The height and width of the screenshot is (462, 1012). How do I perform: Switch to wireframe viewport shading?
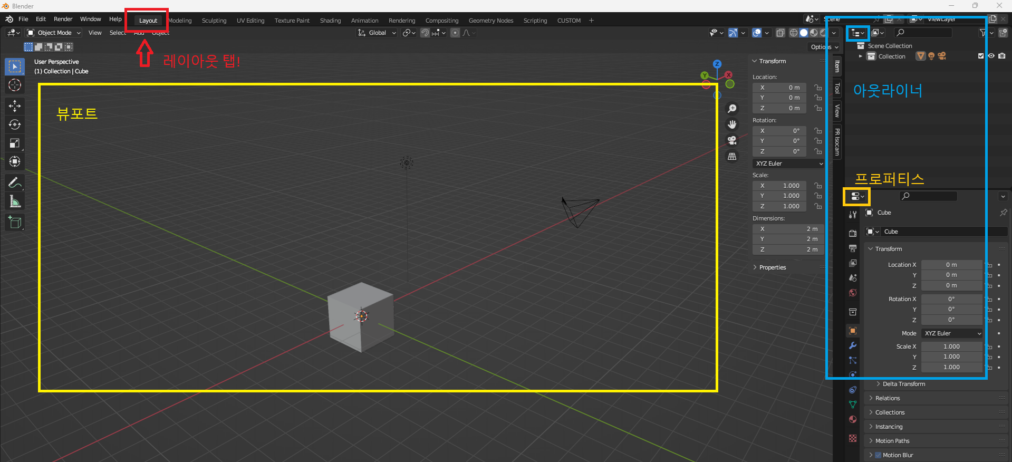point(794,33)
